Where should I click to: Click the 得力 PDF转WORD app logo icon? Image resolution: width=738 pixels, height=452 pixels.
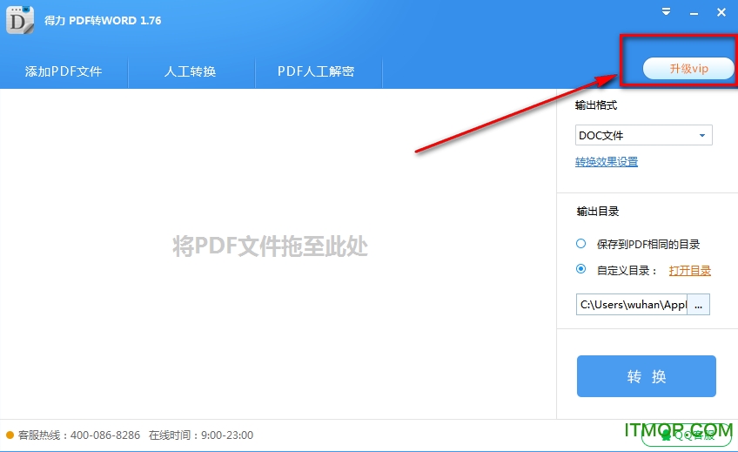[20, 20]
